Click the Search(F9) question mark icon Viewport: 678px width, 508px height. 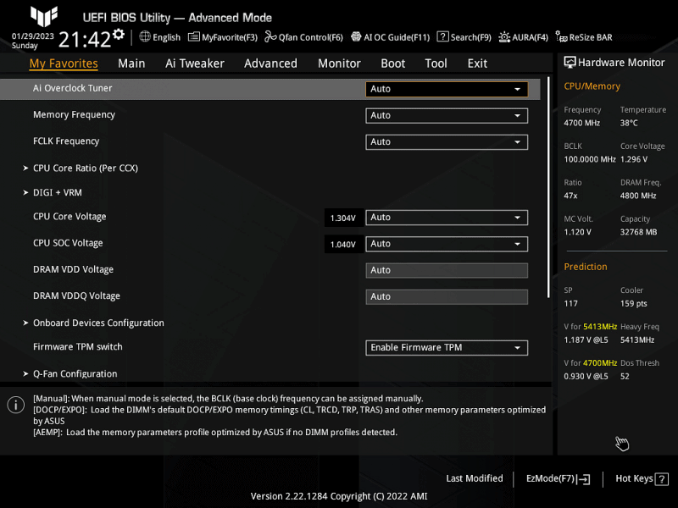[x=442, y=36]
